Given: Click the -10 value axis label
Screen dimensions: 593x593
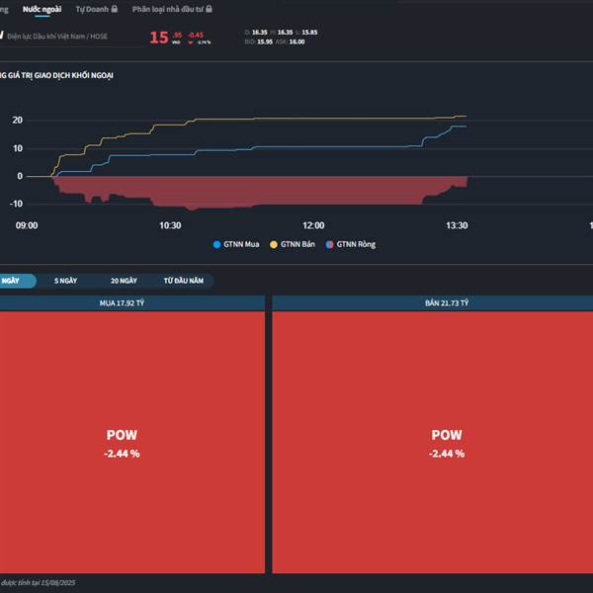Looking at the screenshot, I should click(16, 204).
